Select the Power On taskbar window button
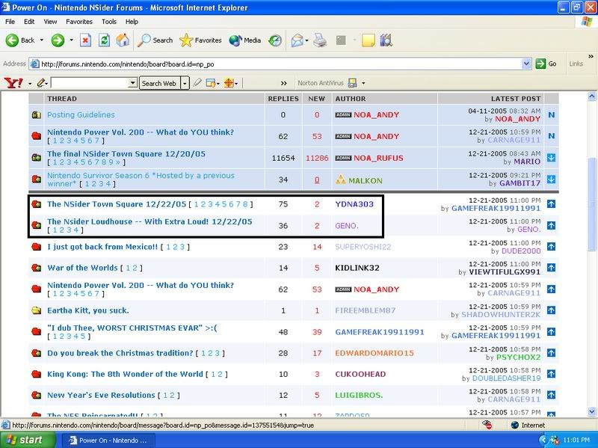The width and height of the screenshot is (598, 448). pos(108,440)
